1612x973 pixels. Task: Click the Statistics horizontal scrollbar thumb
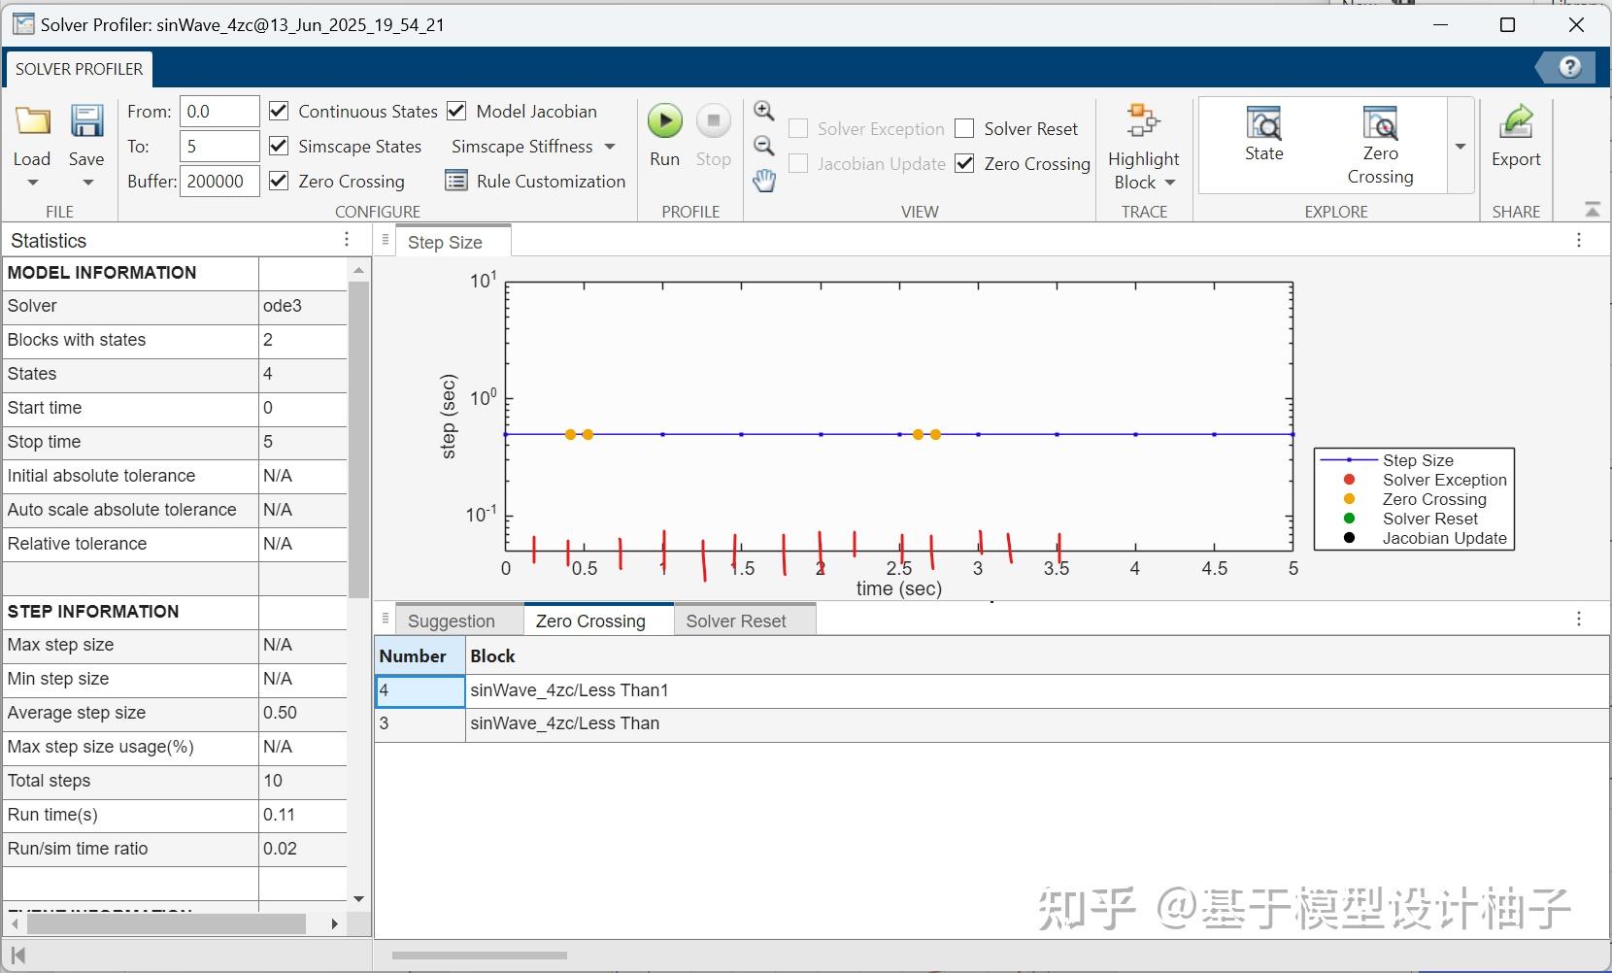(x=166, y=923)
